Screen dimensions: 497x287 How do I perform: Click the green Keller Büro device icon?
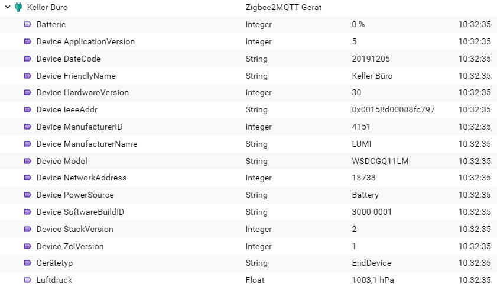(x=18, y=7)
